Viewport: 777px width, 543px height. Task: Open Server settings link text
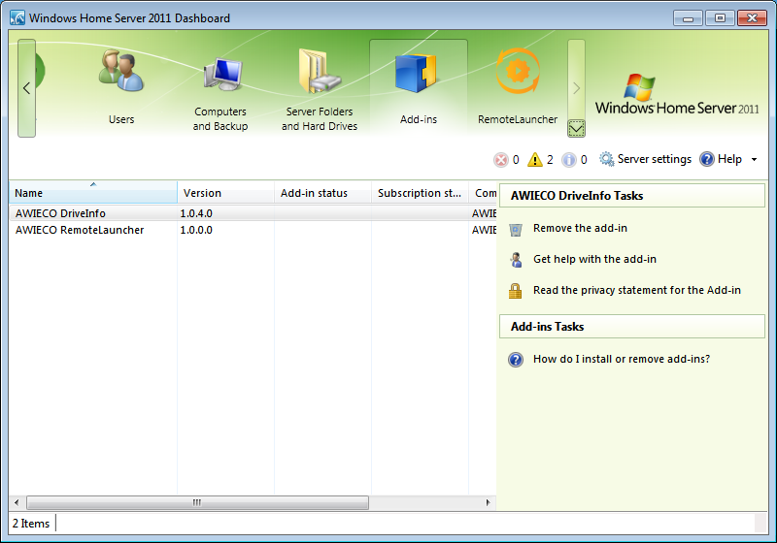click(654, 159)
